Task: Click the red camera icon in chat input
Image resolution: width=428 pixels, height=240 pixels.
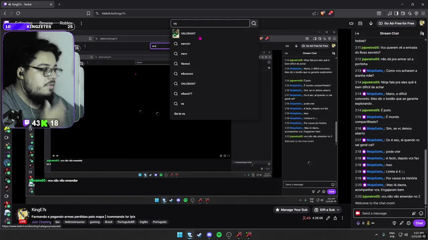Action: pyautogui.click(x=358, y=213)
